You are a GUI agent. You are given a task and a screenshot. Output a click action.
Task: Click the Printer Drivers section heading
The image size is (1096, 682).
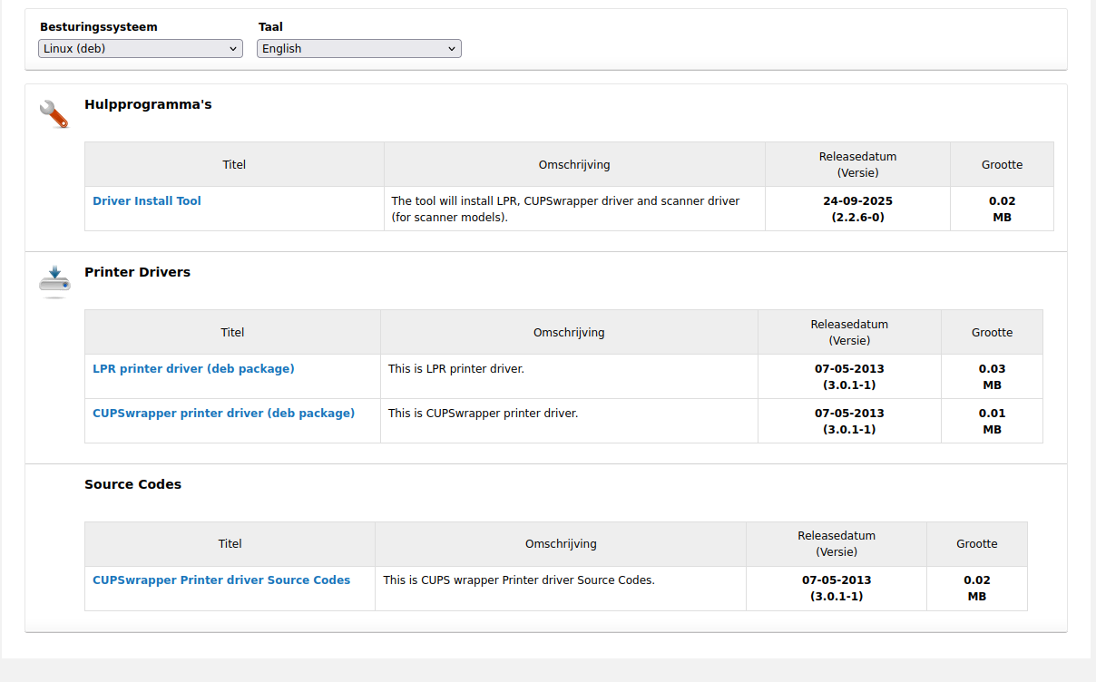(x=137, y=272)
